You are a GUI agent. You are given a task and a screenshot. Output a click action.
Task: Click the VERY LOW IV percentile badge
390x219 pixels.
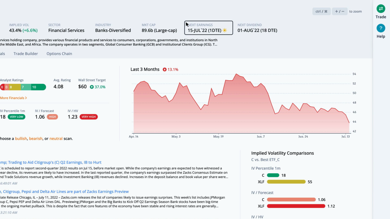[x=17, y=117]
